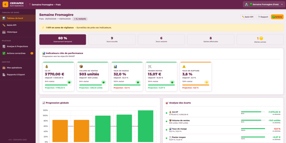Click Taux de marge row in Analyse des écarts
The width and height of the screenshot is (286, 143).
coord(223,130)
